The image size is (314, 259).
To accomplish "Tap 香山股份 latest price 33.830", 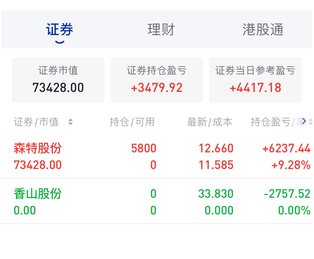I will [x=216, y=194].
